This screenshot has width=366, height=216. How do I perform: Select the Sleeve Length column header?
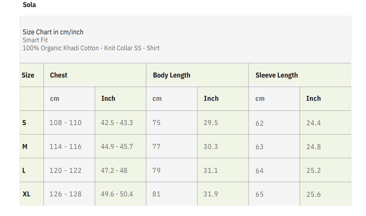[x=277, y=75]
